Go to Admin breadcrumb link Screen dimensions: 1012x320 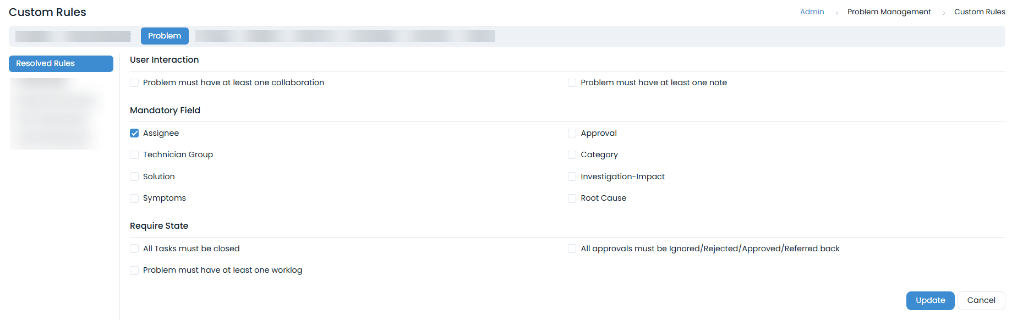[x=812, y=12]
